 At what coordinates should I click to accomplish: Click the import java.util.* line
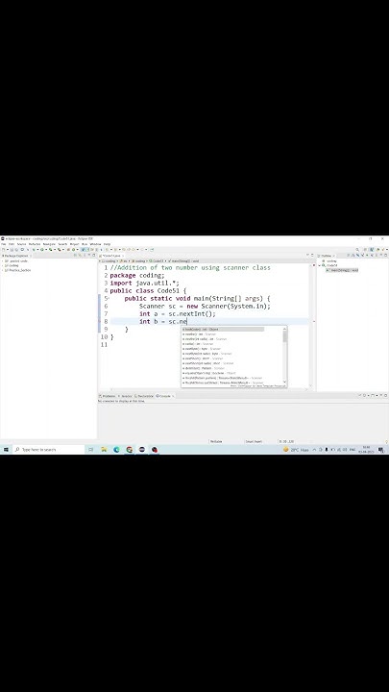click(x=145, y=283)
